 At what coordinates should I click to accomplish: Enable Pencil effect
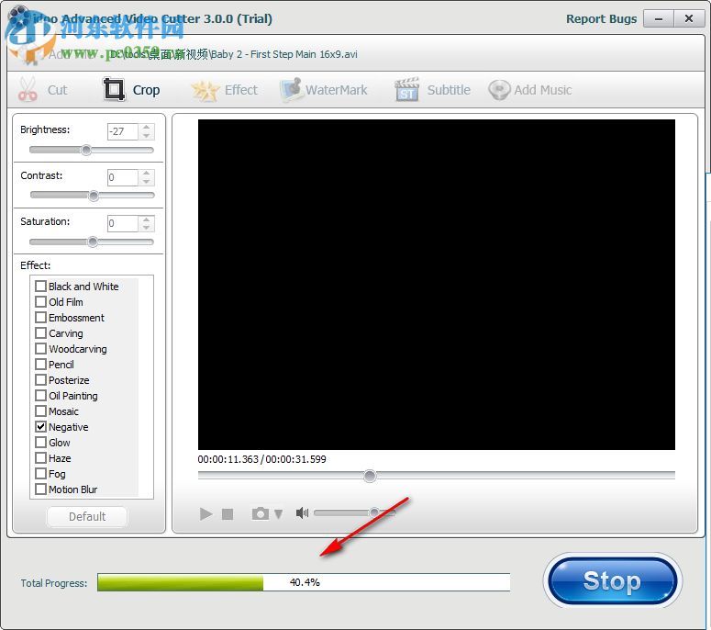pyautogui.click(x=40, y=364)
